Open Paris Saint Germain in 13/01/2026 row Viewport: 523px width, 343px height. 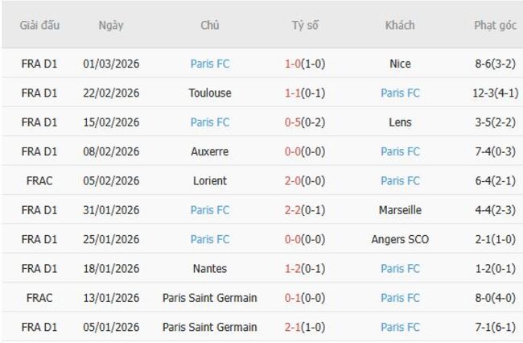[210, 298]
